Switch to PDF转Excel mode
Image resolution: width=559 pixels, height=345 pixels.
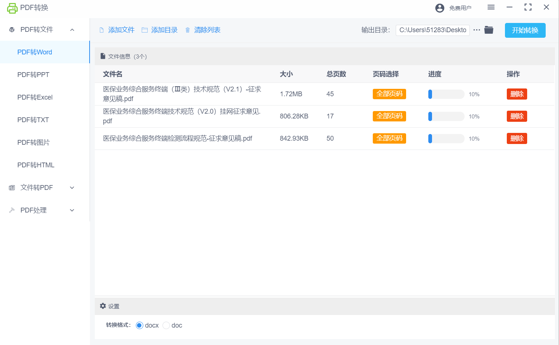pyautogui.click(x=35, y=97)
